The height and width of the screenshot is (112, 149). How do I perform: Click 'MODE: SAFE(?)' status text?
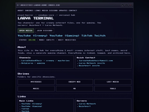47,40
